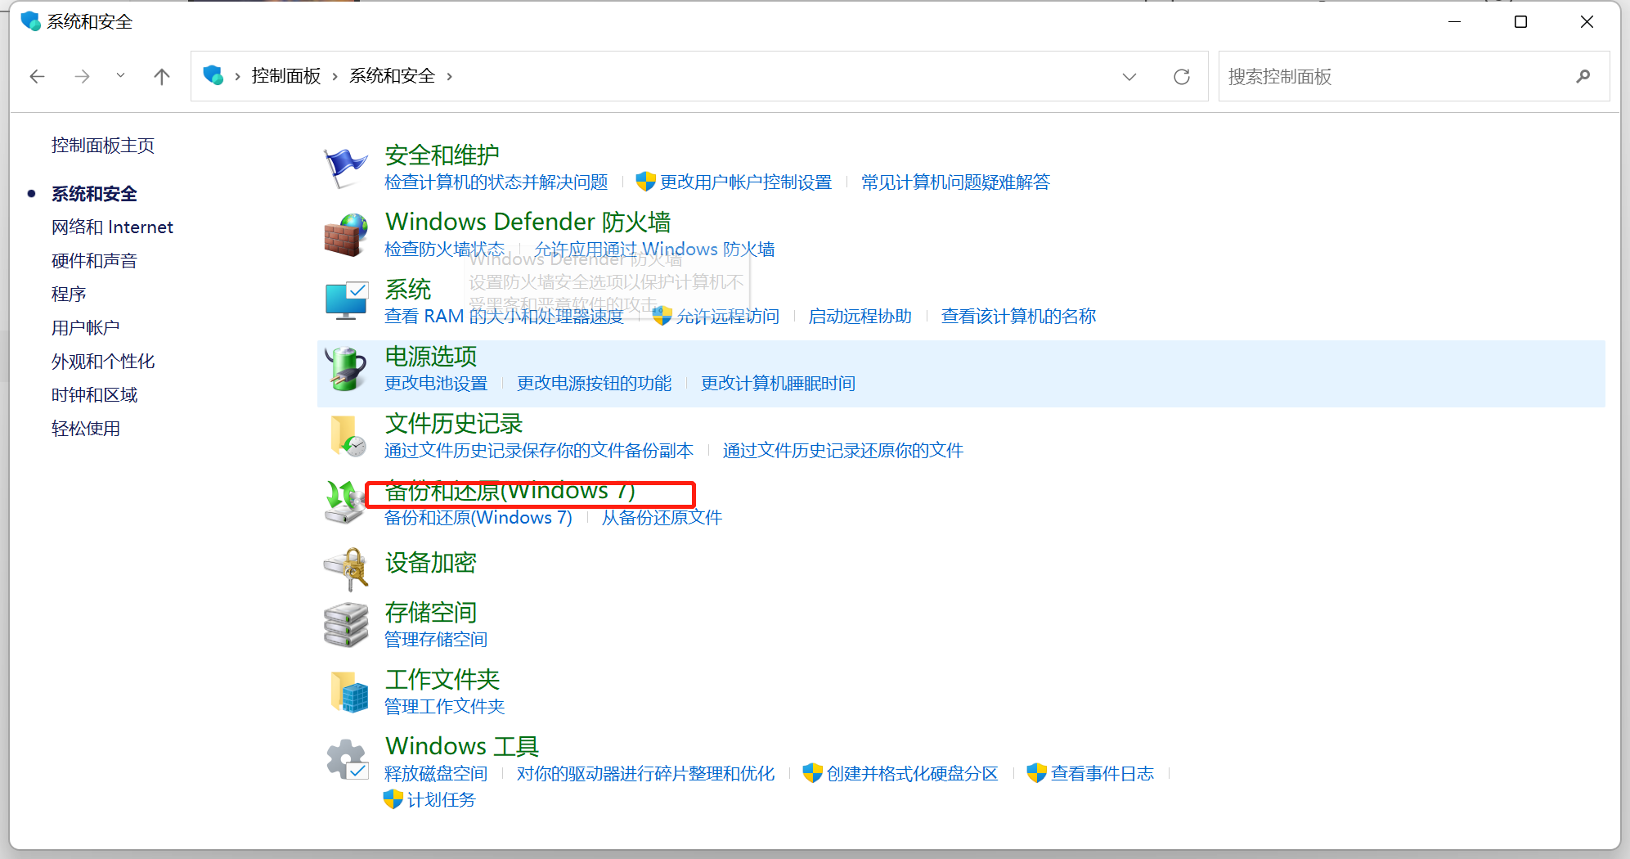Click 检查计算机的状态并解决问题
The width and height of the screenshot is (1630, 859).
[x=496, y=182]
